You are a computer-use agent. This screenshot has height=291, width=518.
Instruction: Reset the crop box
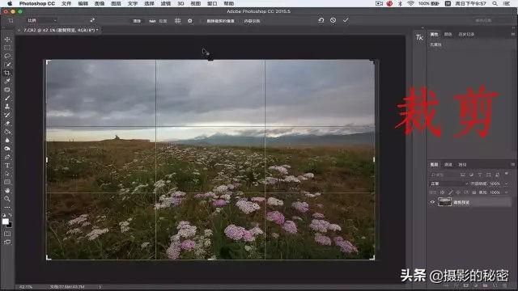(321, 20)
